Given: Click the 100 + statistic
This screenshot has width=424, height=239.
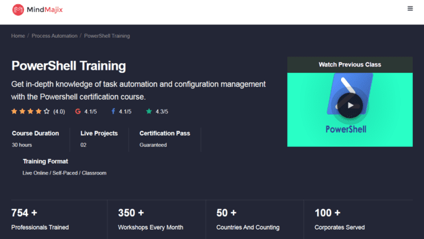Looking at the screenshot, I should (x=328, y=213).
